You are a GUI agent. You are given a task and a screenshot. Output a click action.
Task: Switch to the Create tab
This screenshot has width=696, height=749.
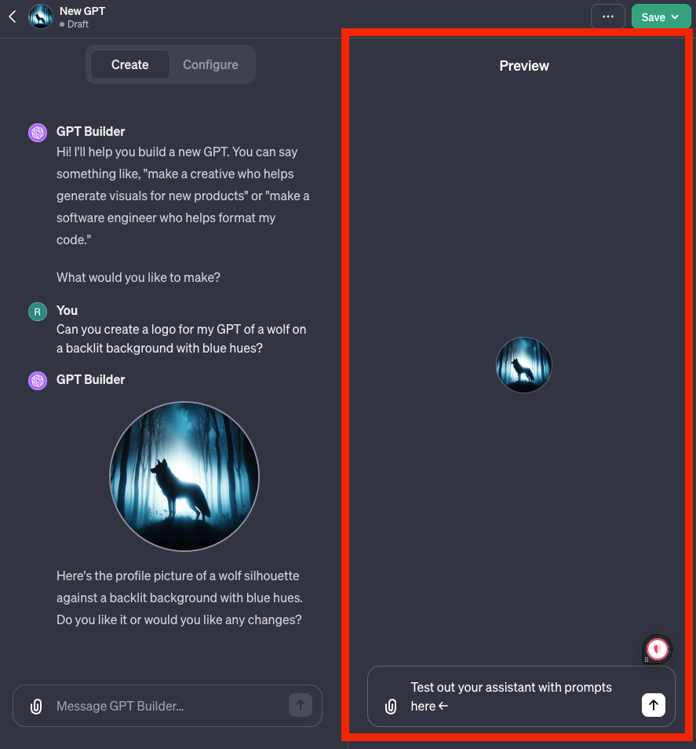pyautogui.click(x=129, y=64)
